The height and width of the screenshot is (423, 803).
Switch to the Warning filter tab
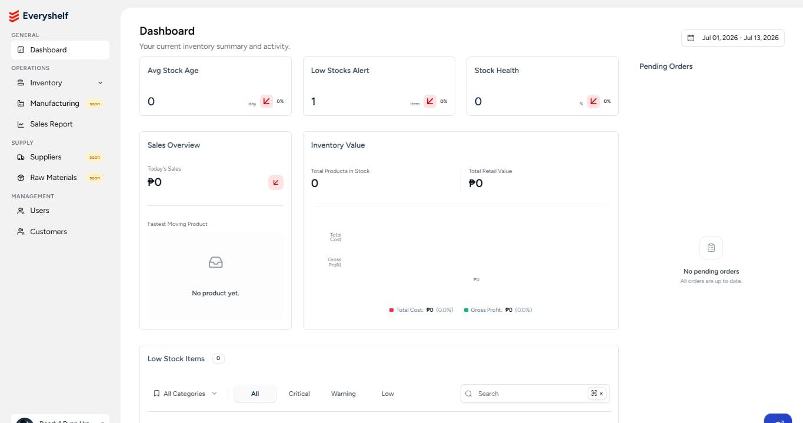point(344,394)
